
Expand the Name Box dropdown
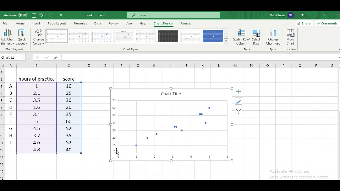click(x=23, y=57)
